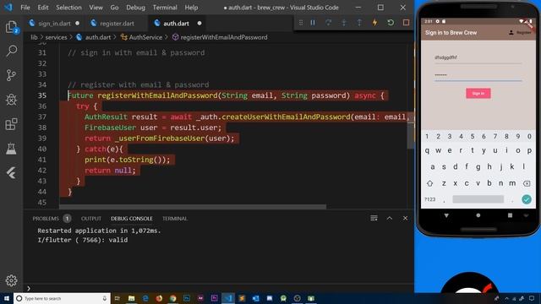Click the unsaved dot on sign_in.dart tab
This screenshot has height=304, width=541.
[x=77, y=24]
